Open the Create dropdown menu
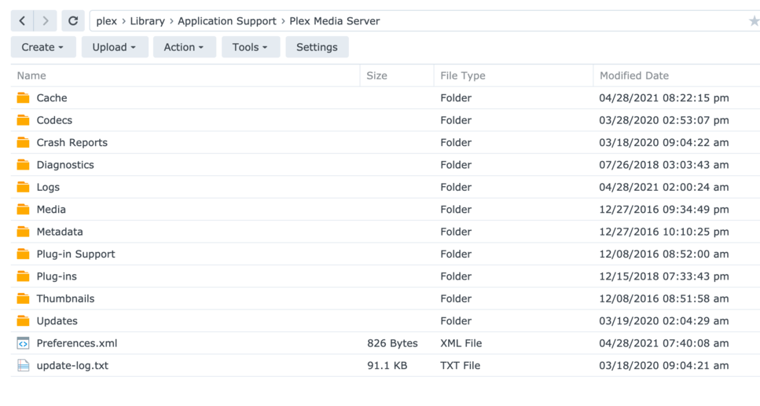Image resolution: width=760 pixels, height=406 pixels. (43, 47)
